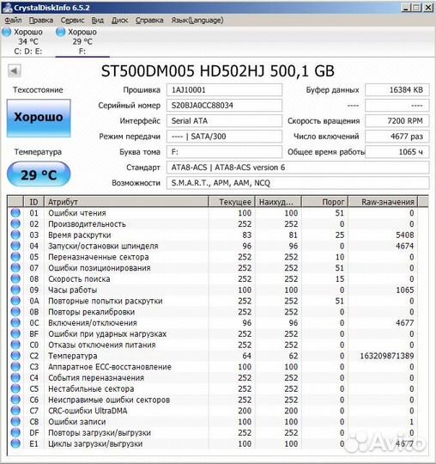Click status icon for Циклы загрузки/выгрузки row
Screen dimensions: 436x464
coord(15,443)
